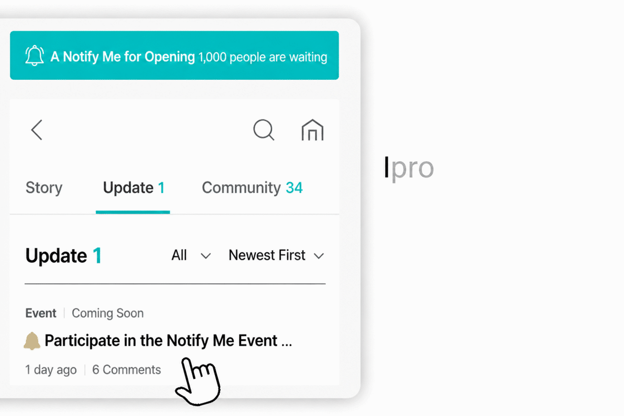Open search with the magnifier icon
This screenshot has width=624, height=416.
tap(264, 130)
